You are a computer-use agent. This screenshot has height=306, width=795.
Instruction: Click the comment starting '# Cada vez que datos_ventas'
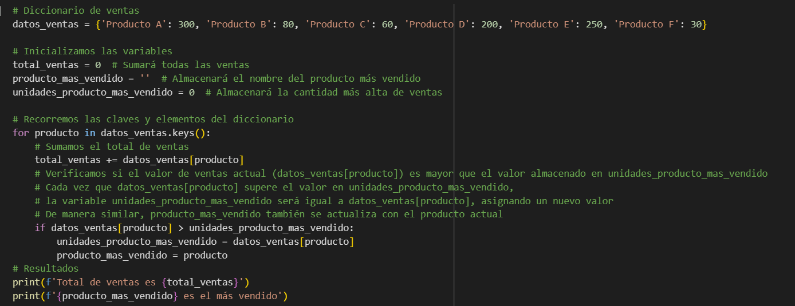(274, 188)
